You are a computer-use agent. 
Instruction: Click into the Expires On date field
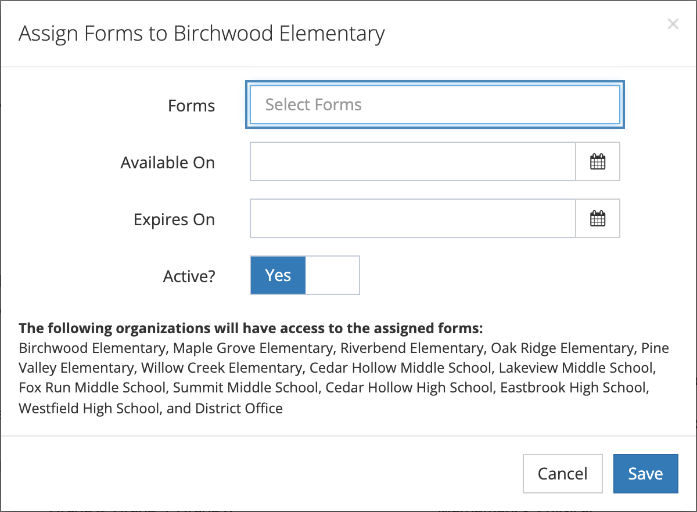tap(413, 218)
